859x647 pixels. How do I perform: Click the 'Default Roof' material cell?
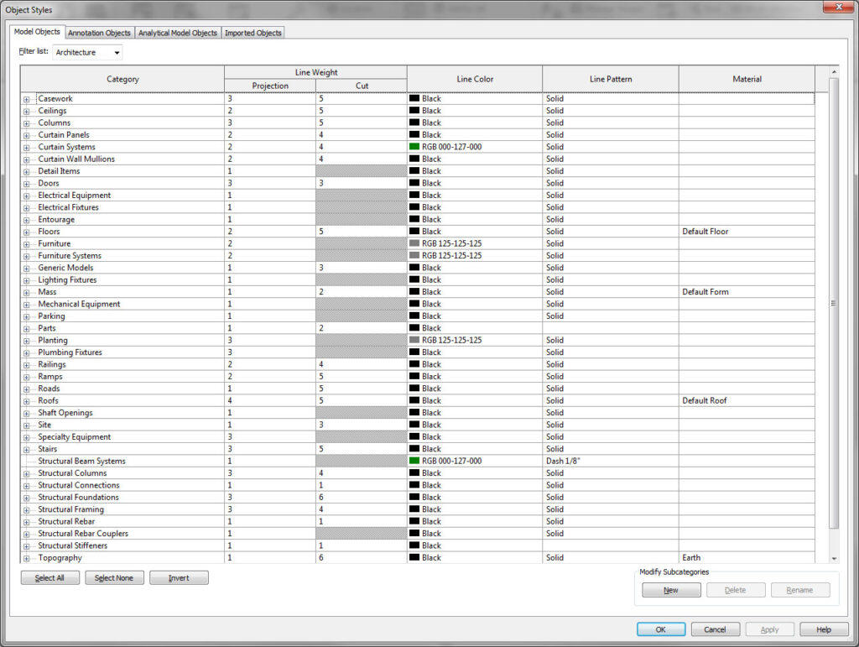click(747, 400)
